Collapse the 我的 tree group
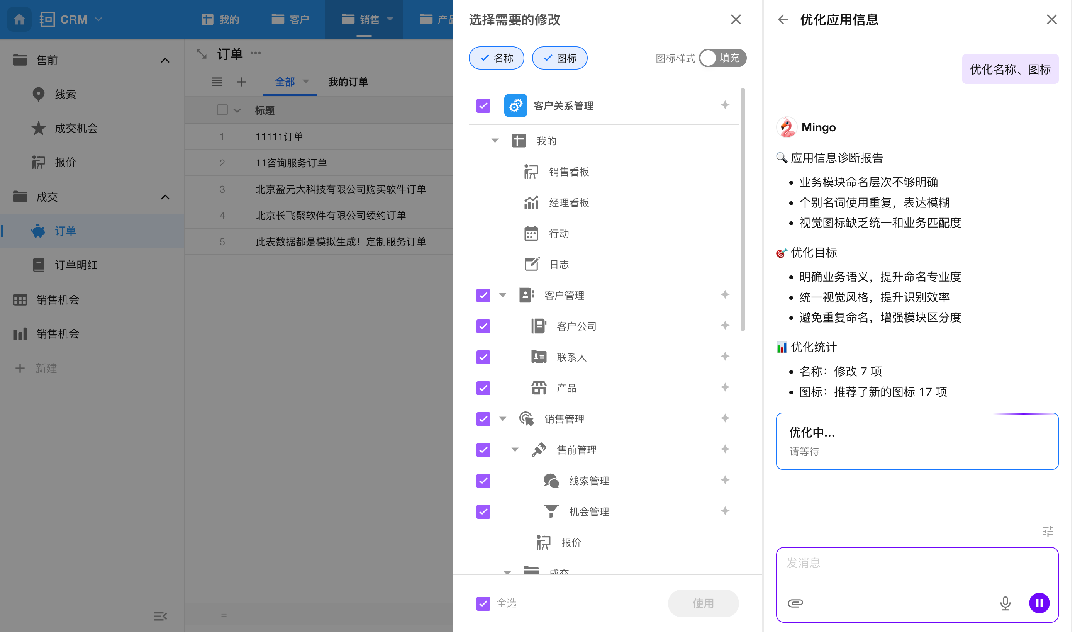Screen dimensions: 1075x632 coord(495,141)
